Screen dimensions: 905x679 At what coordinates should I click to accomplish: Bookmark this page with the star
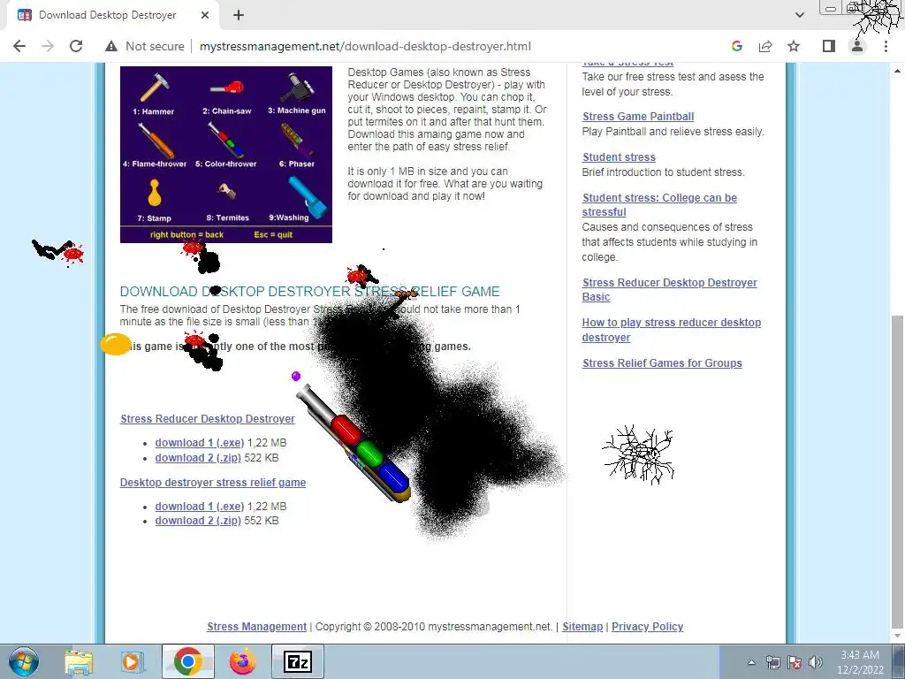click(x=794, y=46)
